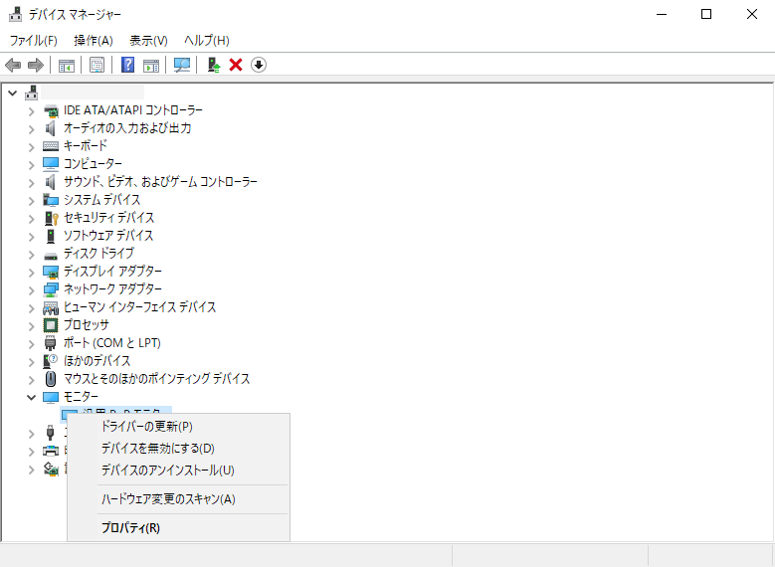This screenshot has height=567, width=775.
Task: Select the プロセッサ tree item
Action: coord(86,325)
